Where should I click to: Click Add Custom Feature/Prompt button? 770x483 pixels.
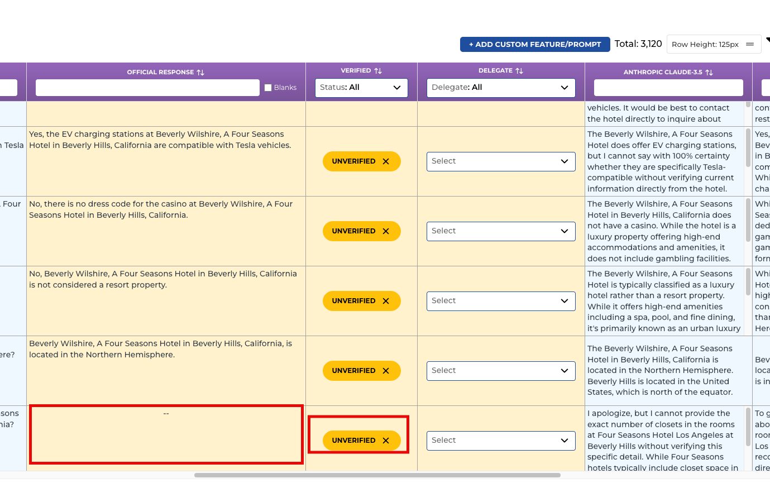click(534, 45)
